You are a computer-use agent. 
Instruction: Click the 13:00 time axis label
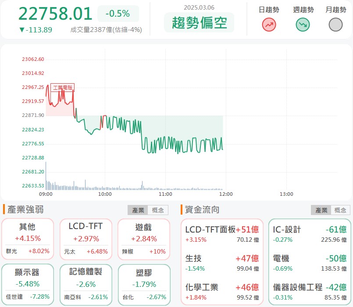pyautogui.click(x=286, y=194)
